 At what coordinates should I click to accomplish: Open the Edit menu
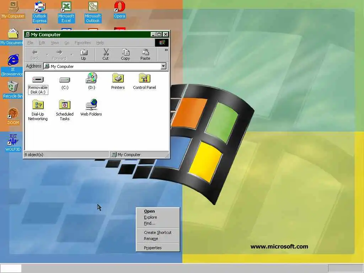point(42,43)
